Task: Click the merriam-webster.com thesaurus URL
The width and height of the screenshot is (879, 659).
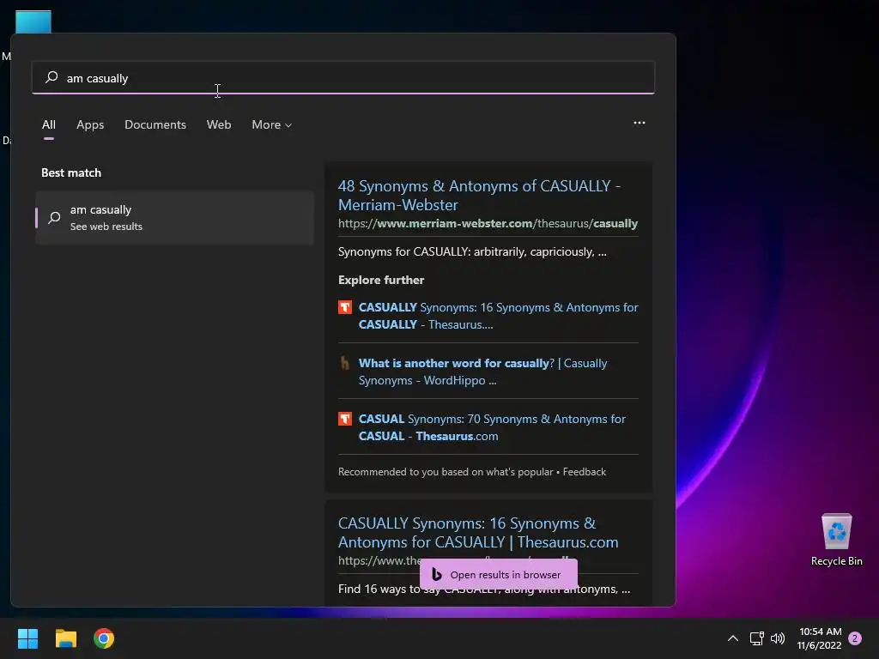Action: 488,223
